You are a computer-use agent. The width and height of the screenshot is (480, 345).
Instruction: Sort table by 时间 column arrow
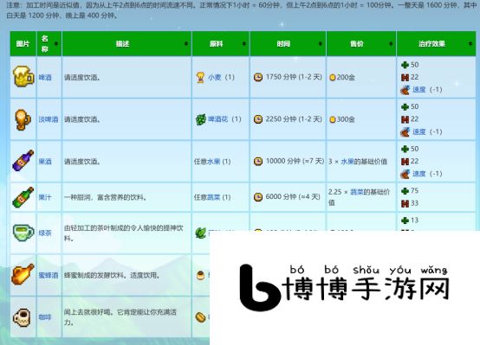tap(321, 44)
